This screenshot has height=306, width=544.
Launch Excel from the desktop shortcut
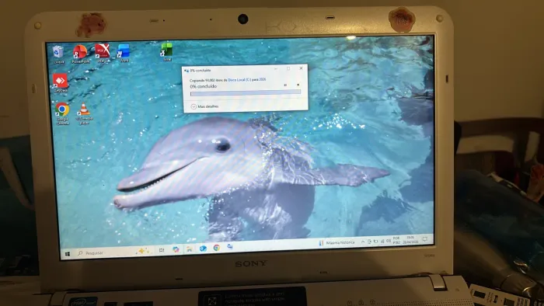tap(167, 52)
